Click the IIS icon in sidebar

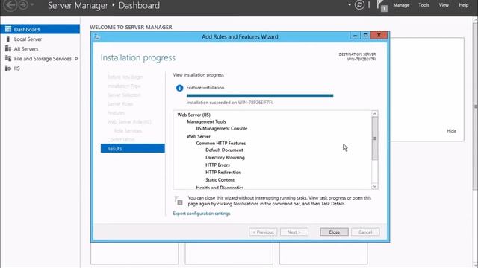click(8, 68)
